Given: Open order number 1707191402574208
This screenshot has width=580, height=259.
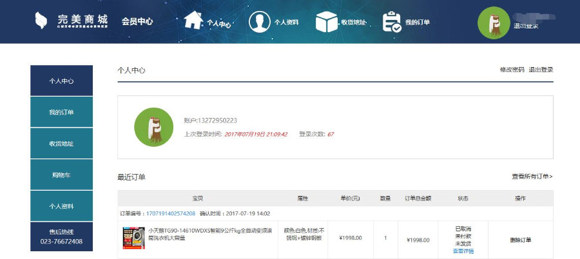Looking at the screenshot, I should (x=171, y=213).
